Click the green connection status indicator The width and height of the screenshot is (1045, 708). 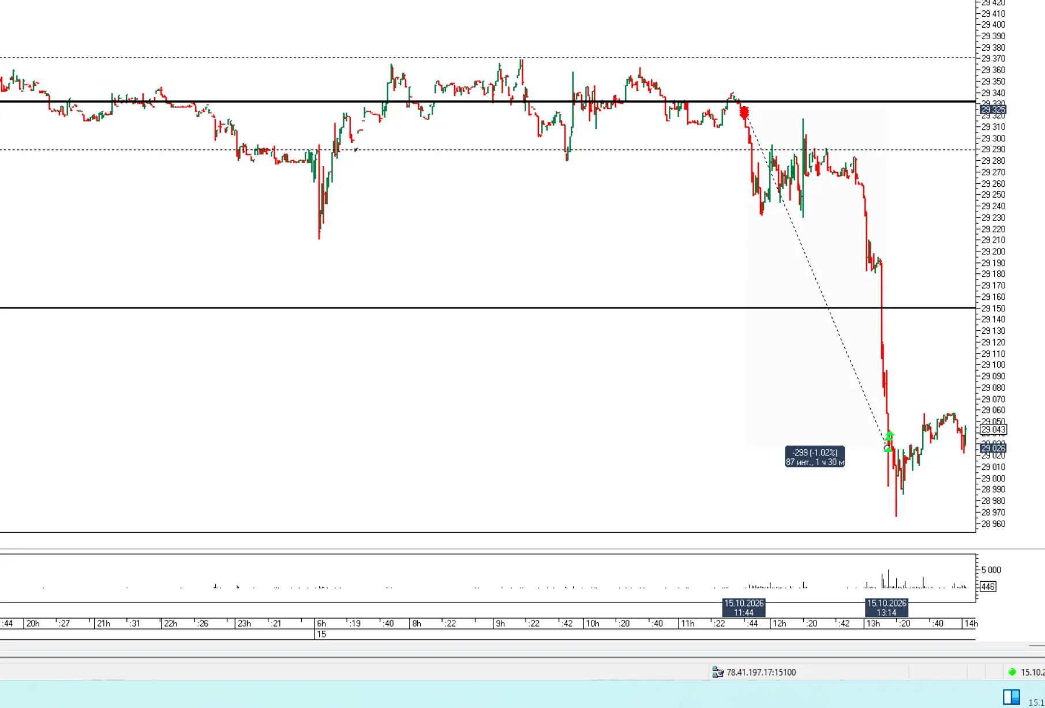pos(1012,672)
